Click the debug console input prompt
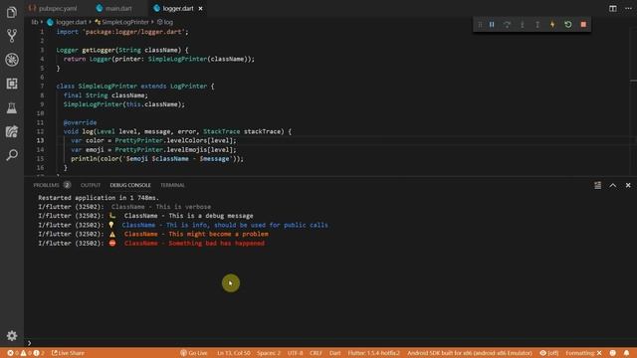The width and height of the screenshot is (637, 358). pyautogui.click(x=330, y=343)
